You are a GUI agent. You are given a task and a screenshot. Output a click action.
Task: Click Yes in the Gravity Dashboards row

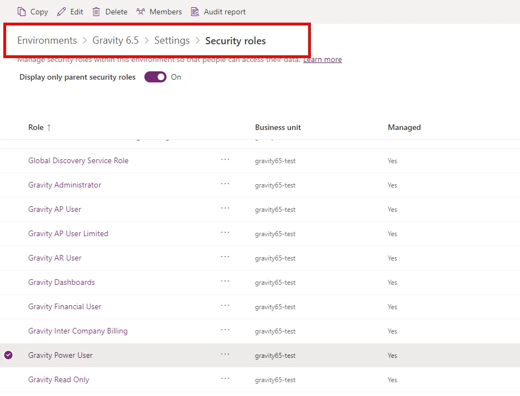392,283
